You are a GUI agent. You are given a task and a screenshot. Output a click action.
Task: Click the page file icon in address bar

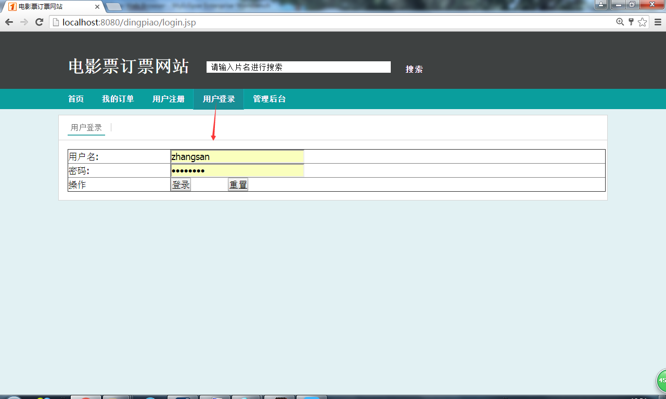56,22
